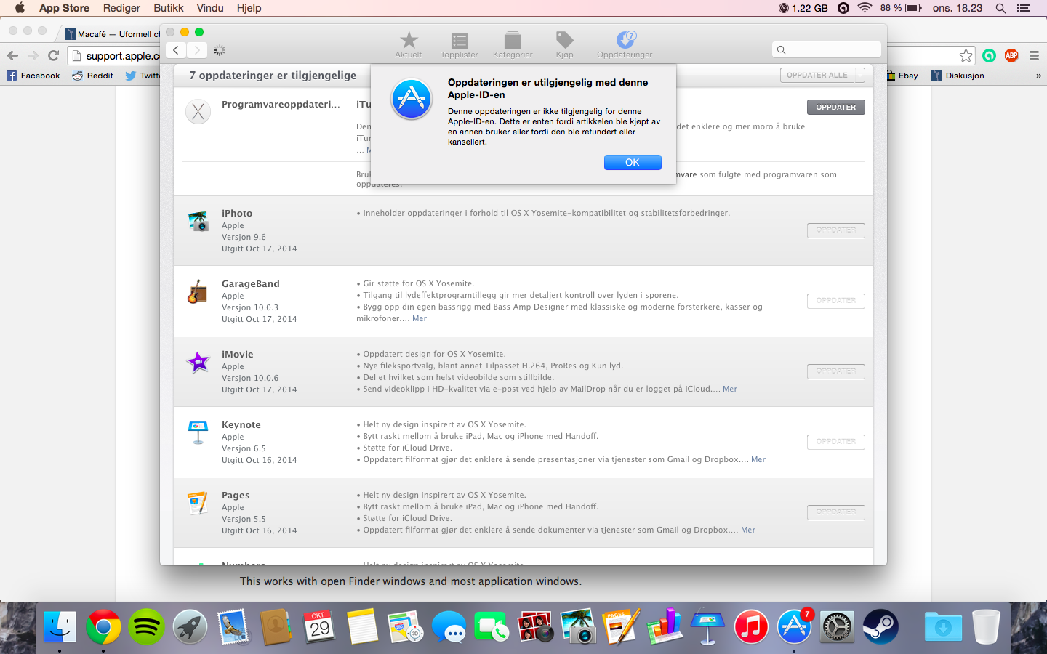The height and width of the screenshot is (654, 1047).
Task: Open Messages from the Dock
Action: pos(449,626)
